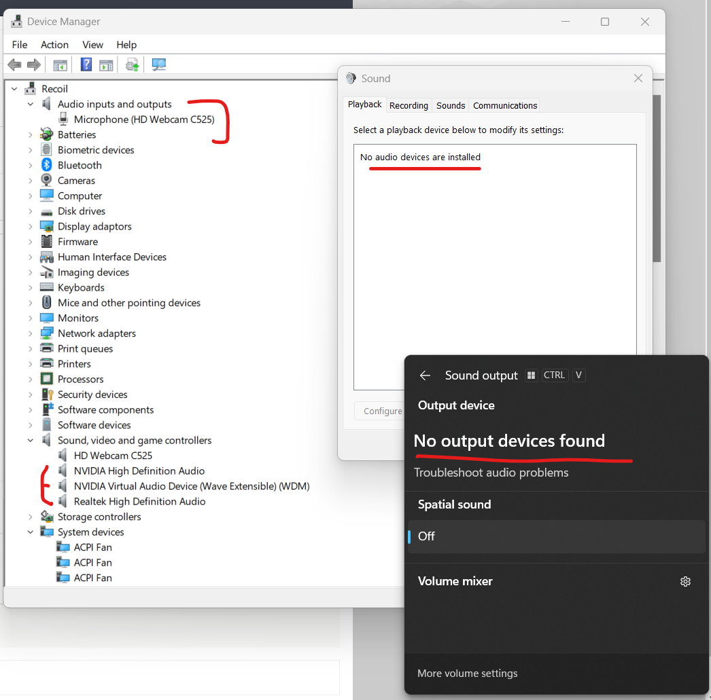Click the Security devices key icon
The image size is (711, 700).
click(47, 394)
